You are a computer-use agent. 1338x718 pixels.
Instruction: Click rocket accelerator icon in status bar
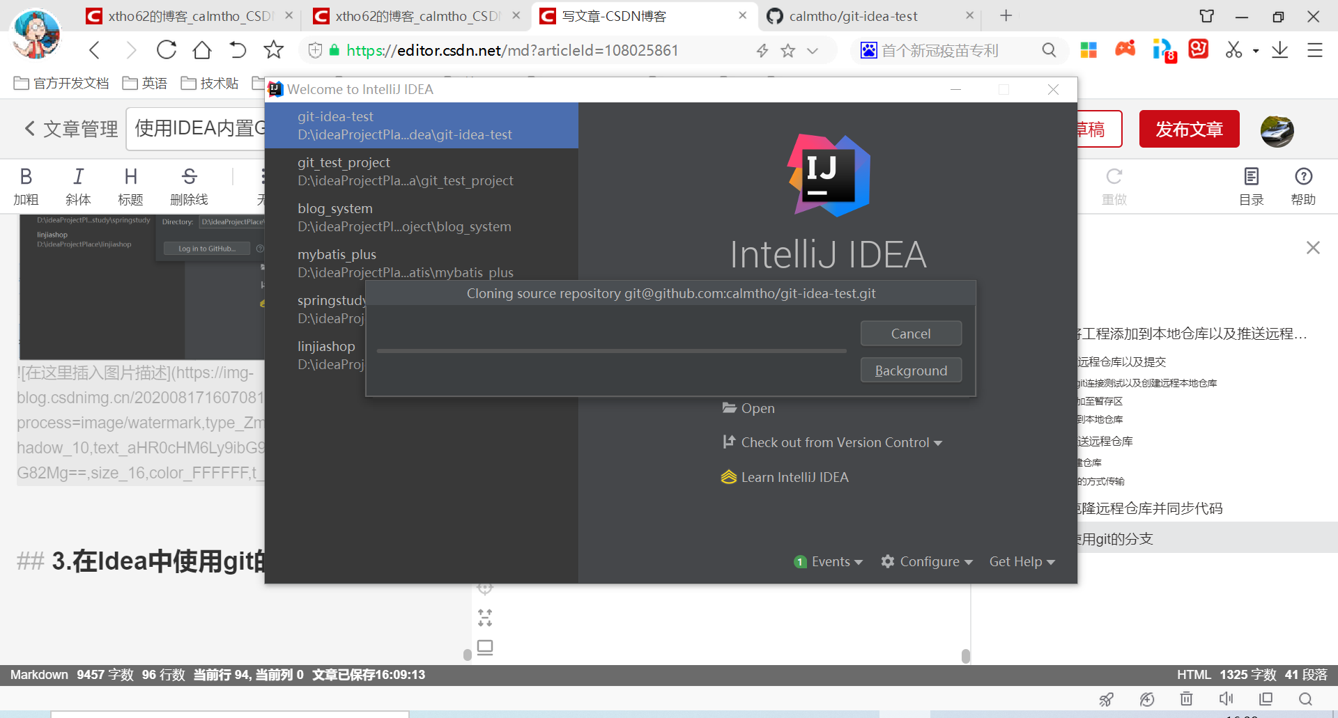click(1106, 699)
